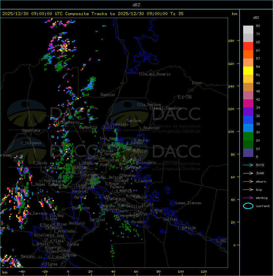Screen dimensions: 273x276
Task: Click the Villavicencio place label
Action: [66, 122]
